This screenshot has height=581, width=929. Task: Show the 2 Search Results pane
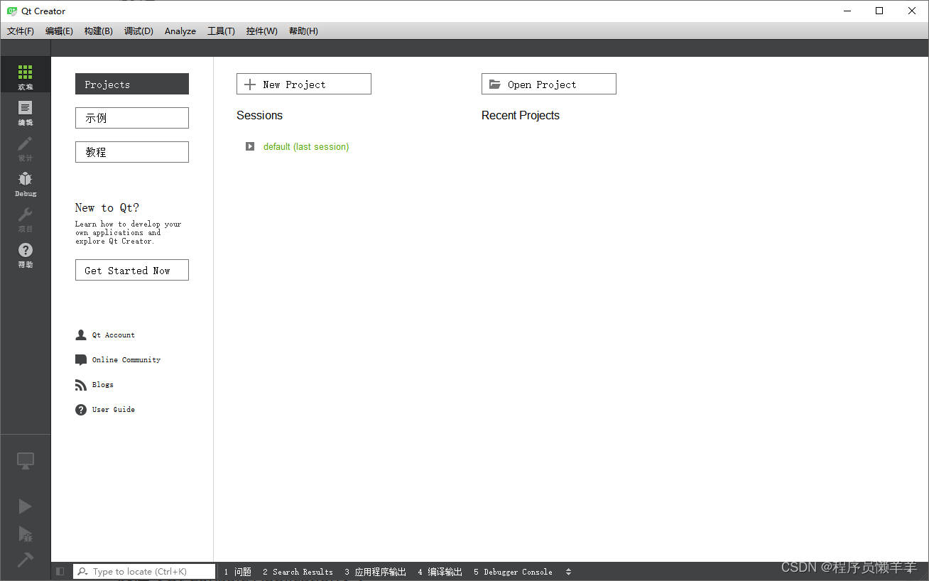point(298,572)
